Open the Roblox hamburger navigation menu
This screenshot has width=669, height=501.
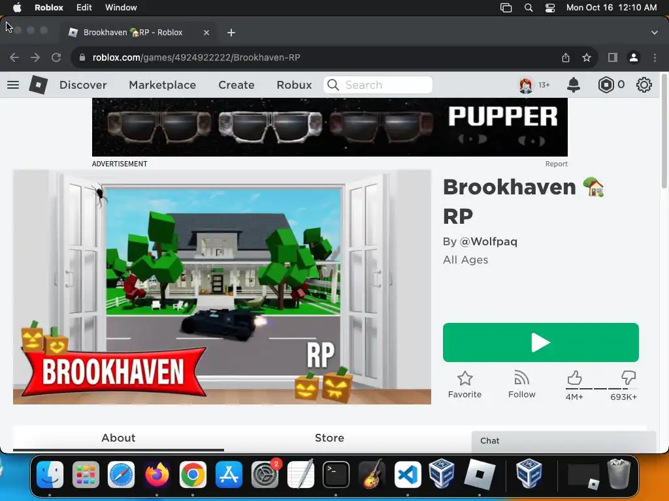coord(13,85)
